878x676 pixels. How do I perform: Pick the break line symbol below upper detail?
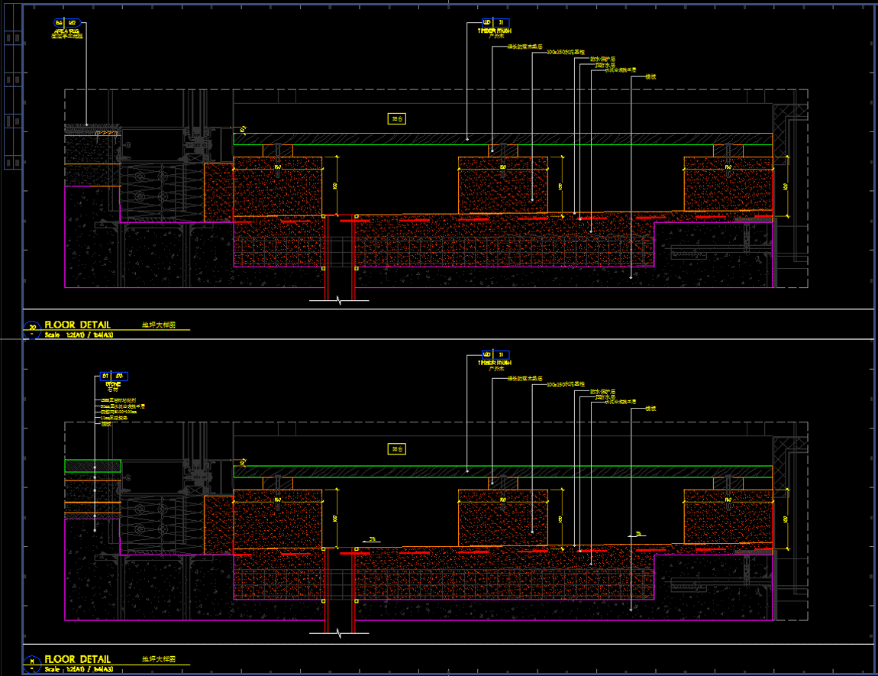(340, 301)
